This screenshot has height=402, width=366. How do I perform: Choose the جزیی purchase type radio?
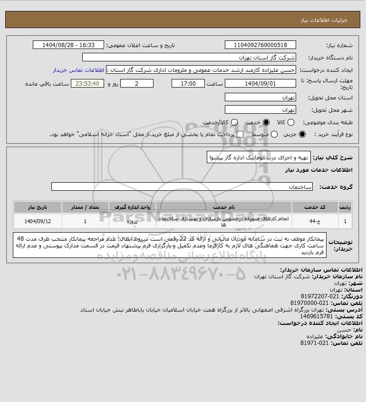302,134
